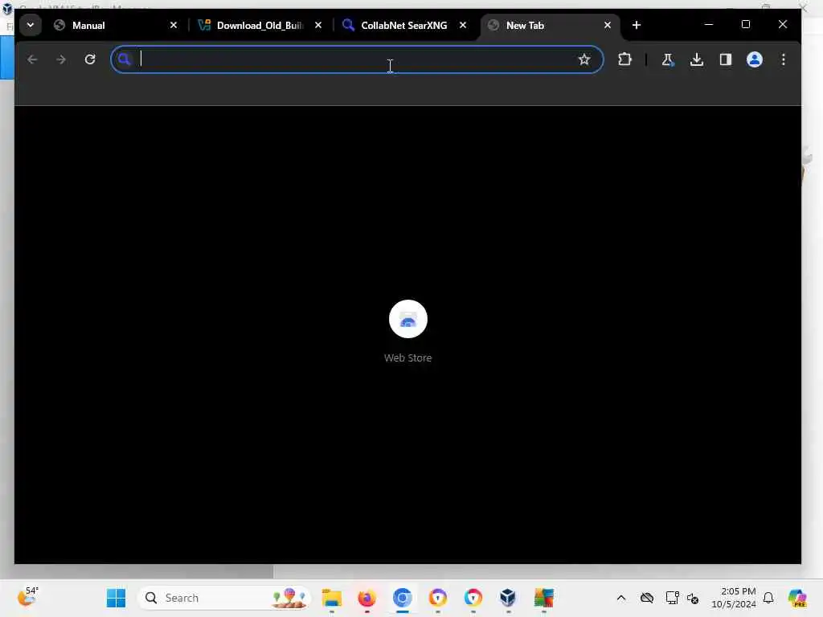Reload the current page
Image resolution: width=823 pixels, height=617 pixels.
click(90, 59)
